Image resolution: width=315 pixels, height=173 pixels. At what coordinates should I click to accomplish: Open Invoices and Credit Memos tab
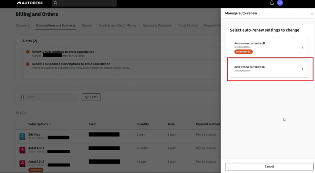click(117, 25)
